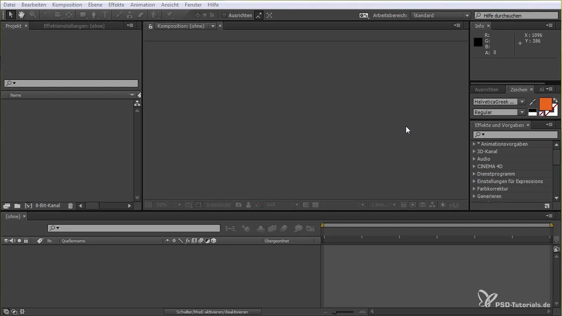Open Komposition (ohne) viewer dropdown
The image size is (562, 316).
point(213,26)
